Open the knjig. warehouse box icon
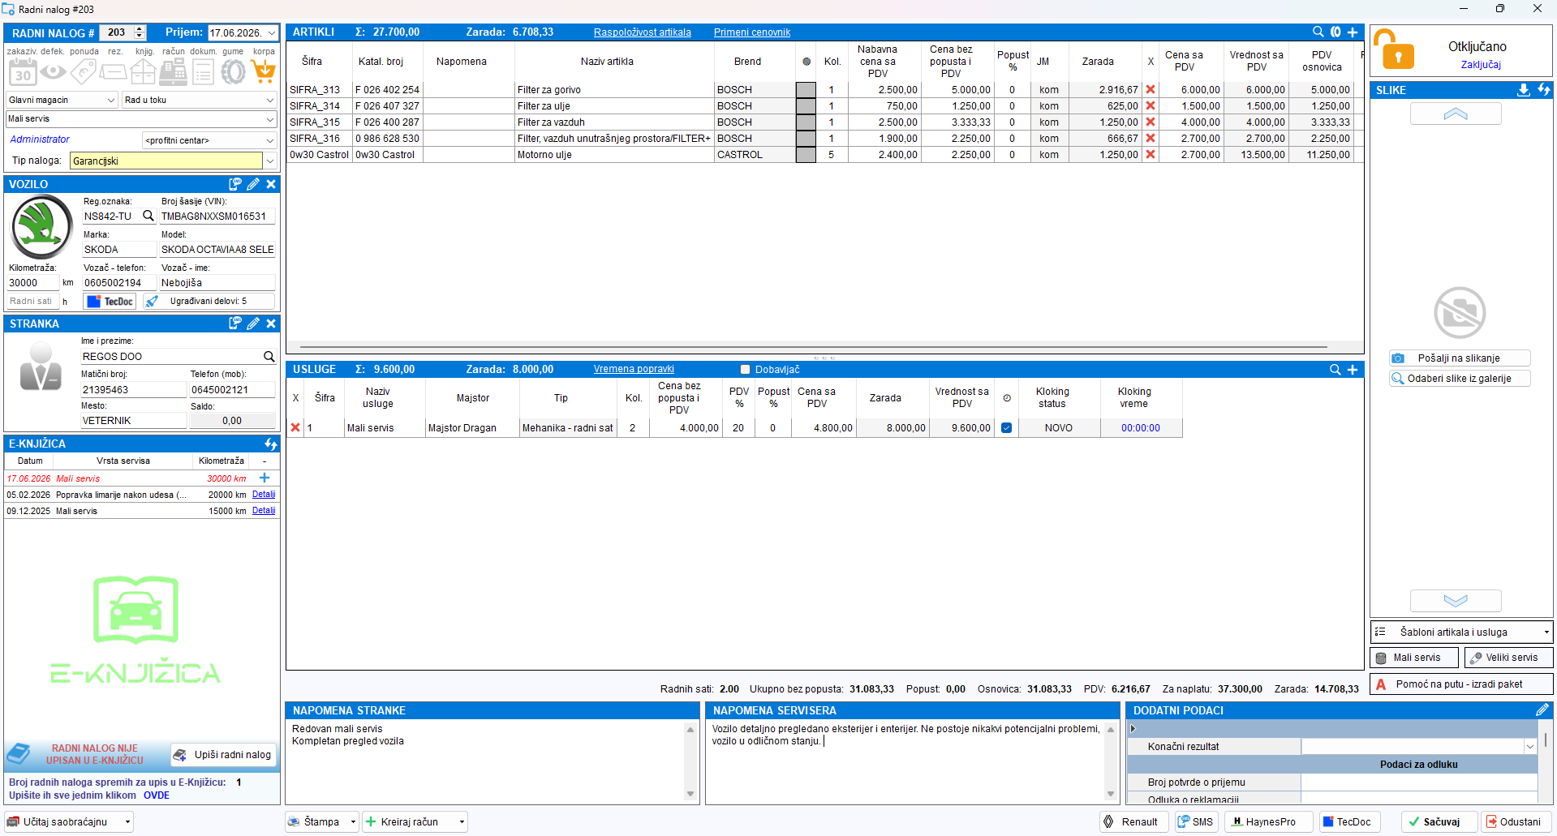The image size is (1557, 836). [x=143, y=72]
